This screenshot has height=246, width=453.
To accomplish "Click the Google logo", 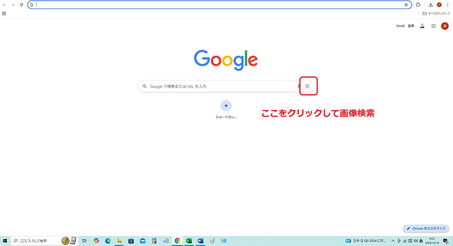I will click(226, 60).
